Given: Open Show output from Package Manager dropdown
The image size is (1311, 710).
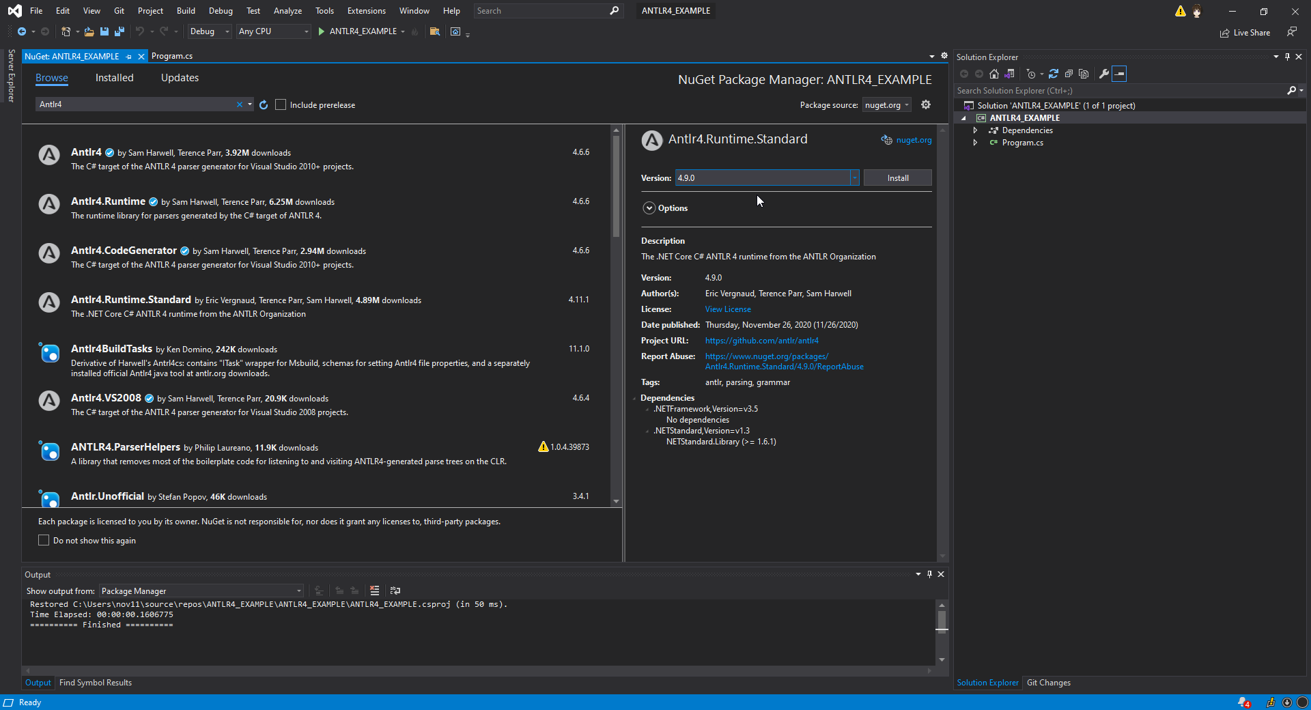Looking at the screenshot, I should 201,591.
